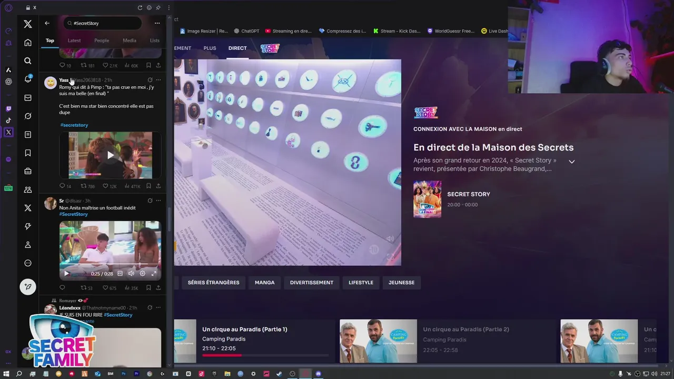Open Grok icon in X sidebar

click(x=28, y=116)
